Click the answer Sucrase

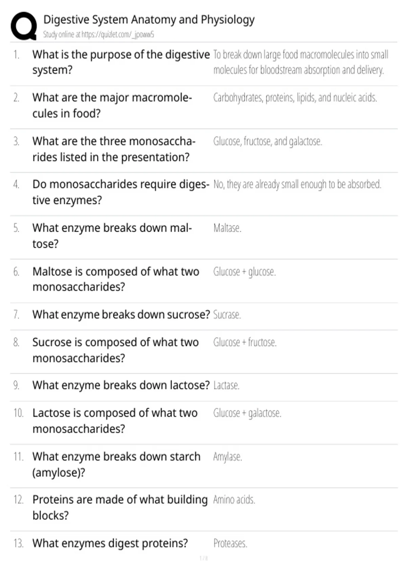227,315
